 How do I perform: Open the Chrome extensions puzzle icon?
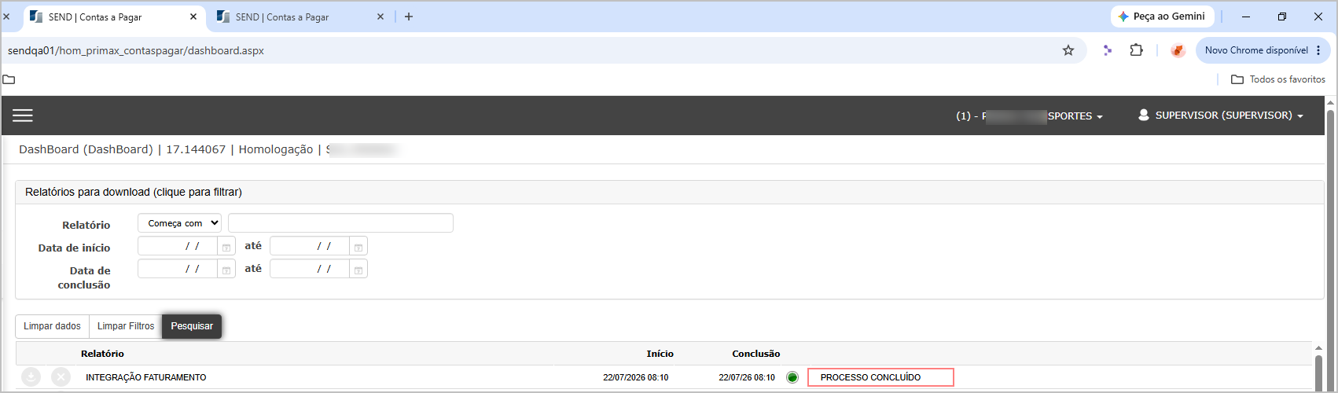pyautogui.click(x=1136, y=50)
